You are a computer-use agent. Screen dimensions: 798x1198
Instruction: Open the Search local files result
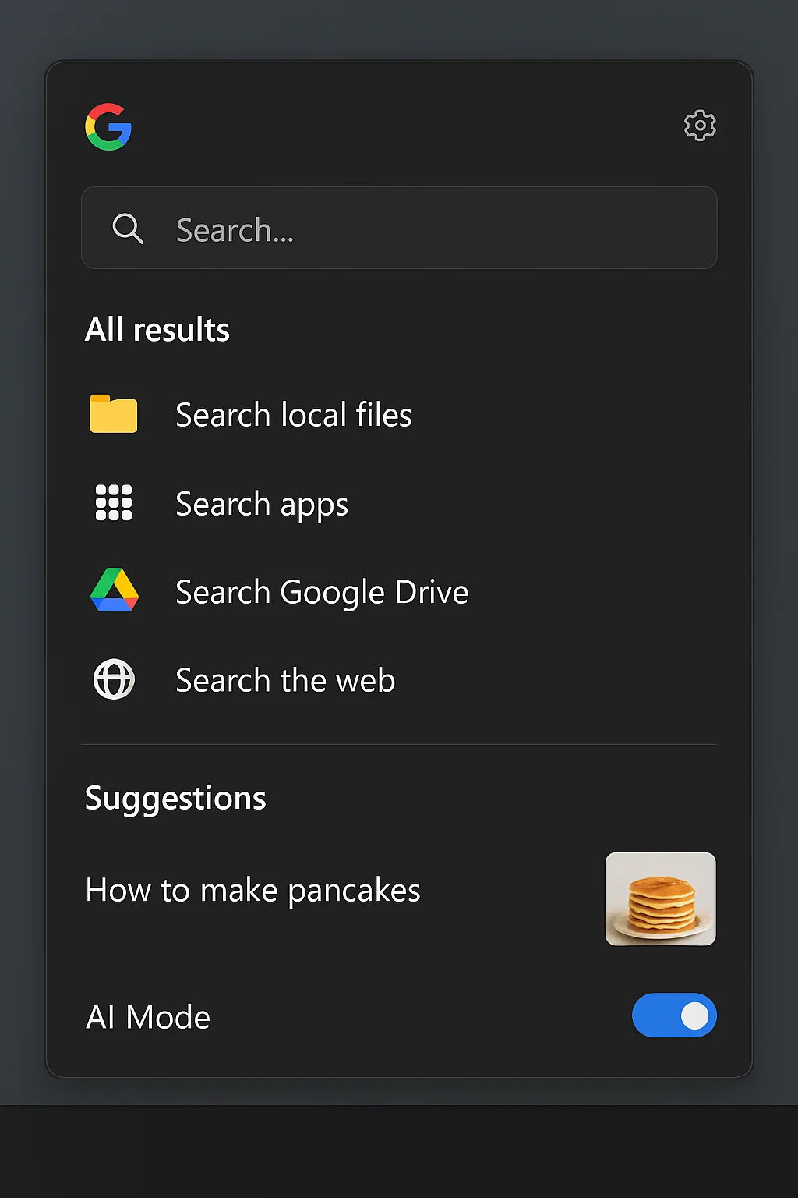[x=294, y=414]
